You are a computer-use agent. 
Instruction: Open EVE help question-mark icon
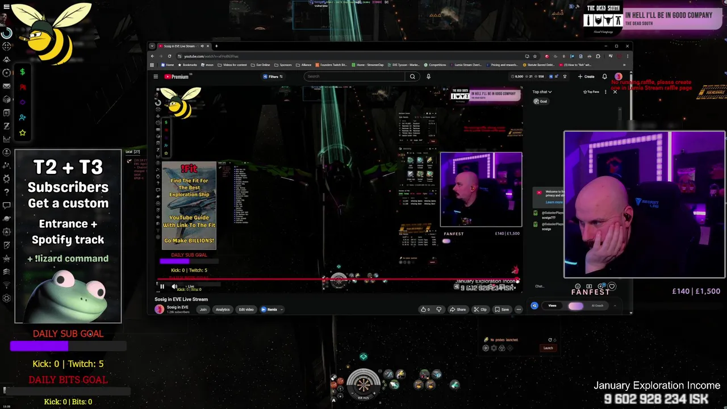(6, 191)
